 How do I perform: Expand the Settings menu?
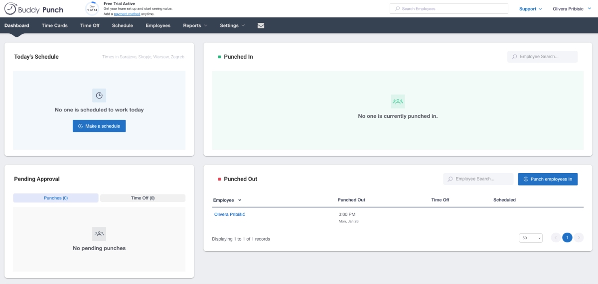click(232, 26)
